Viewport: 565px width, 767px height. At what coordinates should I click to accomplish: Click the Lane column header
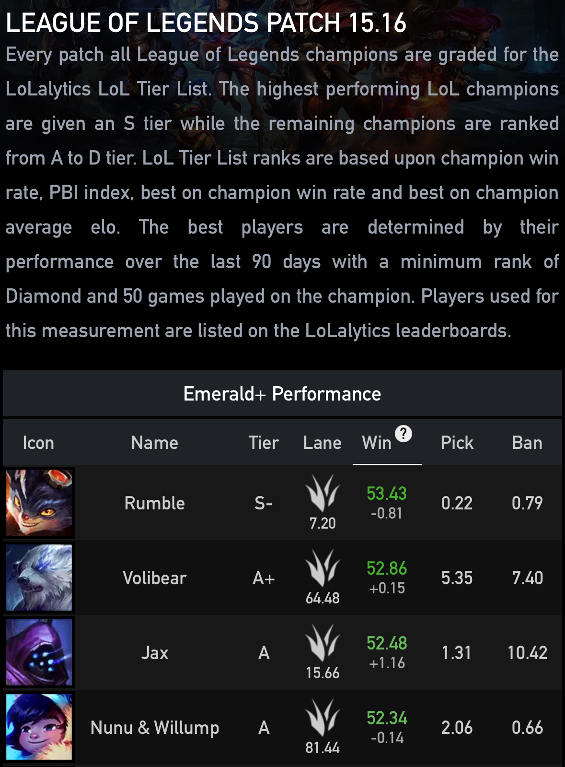click(x=323, y=443)
